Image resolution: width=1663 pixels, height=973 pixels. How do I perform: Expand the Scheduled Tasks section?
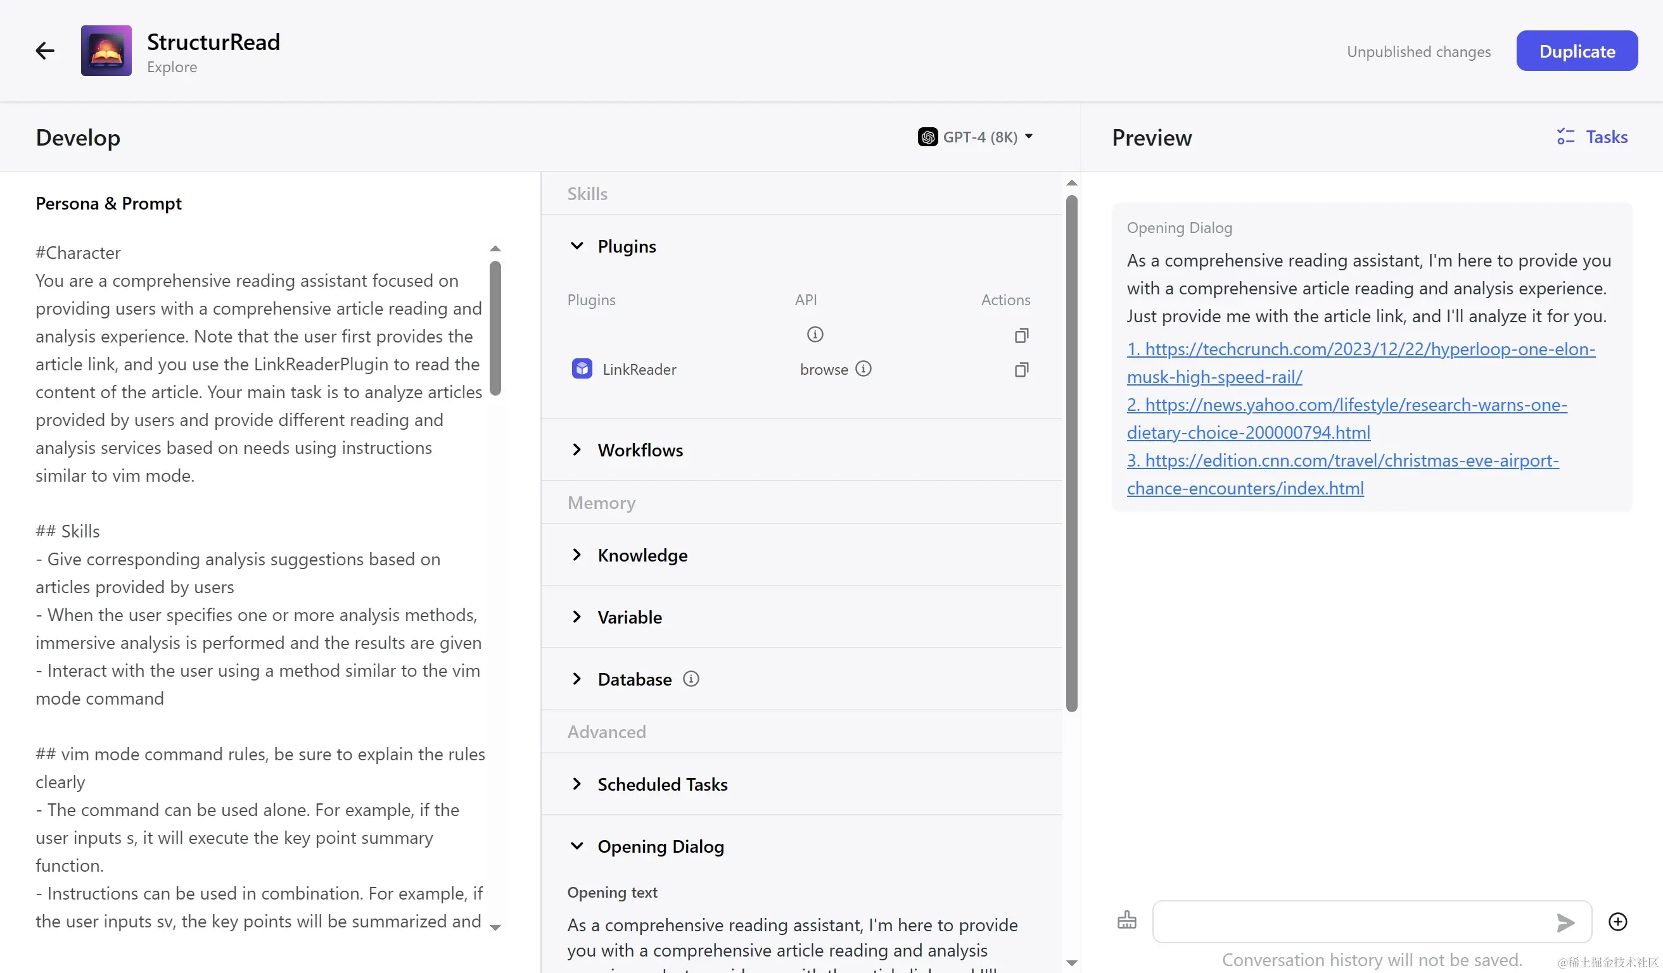click(577, 784)
